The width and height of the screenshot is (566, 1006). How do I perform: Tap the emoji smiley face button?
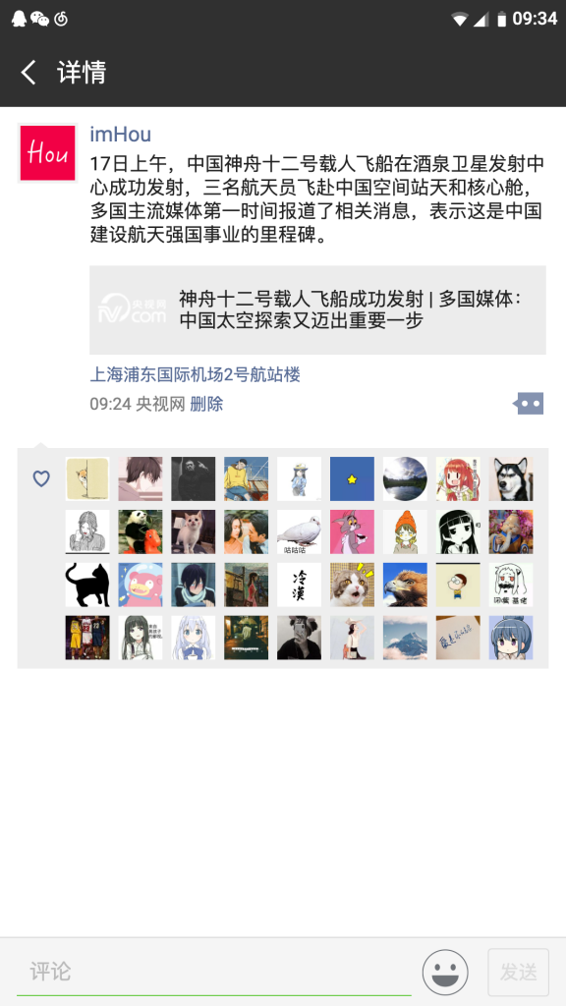445,972
